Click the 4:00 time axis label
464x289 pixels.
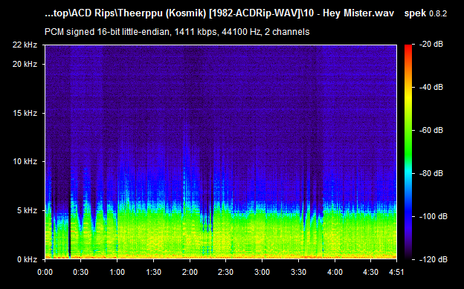click(x=335, y=272)
